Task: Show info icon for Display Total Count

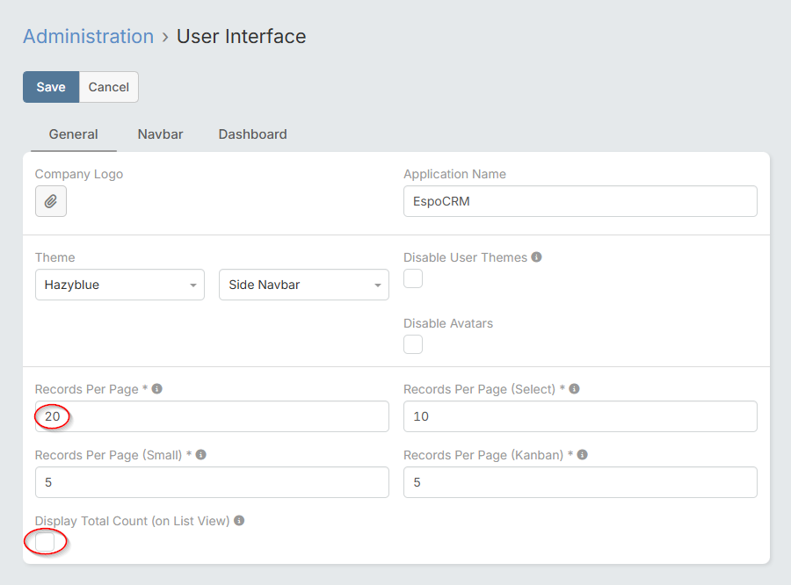Action: [239, 521]
